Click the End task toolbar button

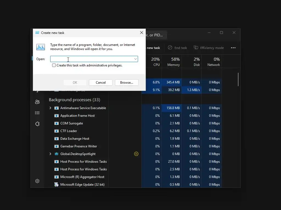[178, 48]
